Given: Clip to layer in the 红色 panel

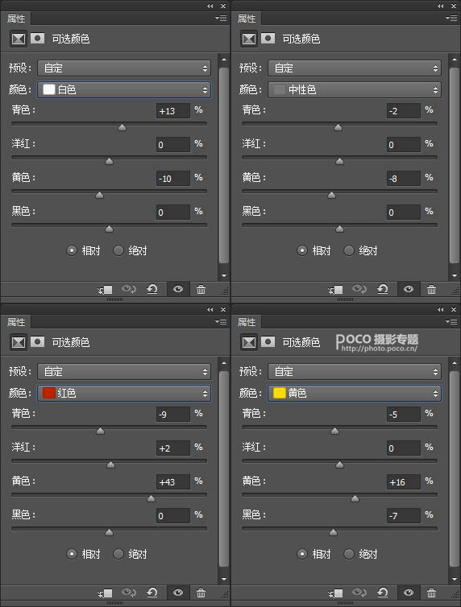Looking at the screenshot, I should pos(105,593).
